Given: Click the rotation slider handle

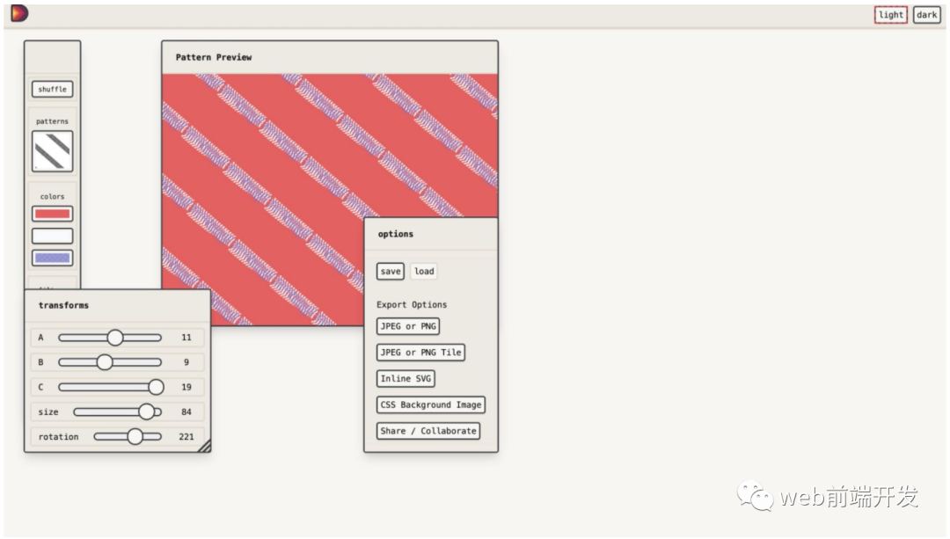Looking at the screenshot, I should [135, 436].
